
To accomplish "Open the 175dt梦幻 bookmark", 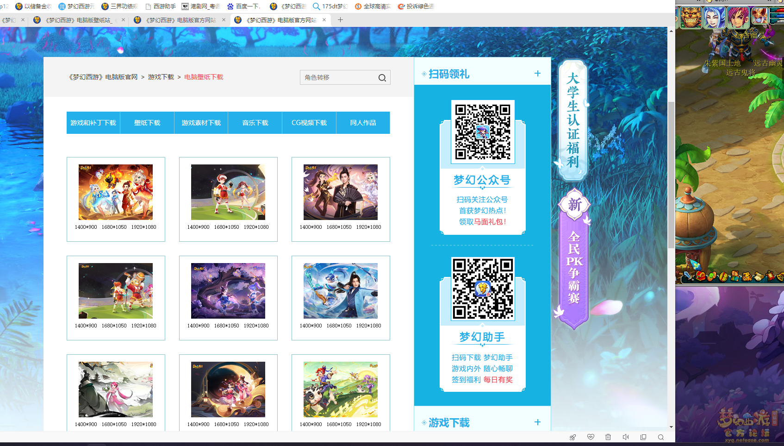I will tap(330, 6).
